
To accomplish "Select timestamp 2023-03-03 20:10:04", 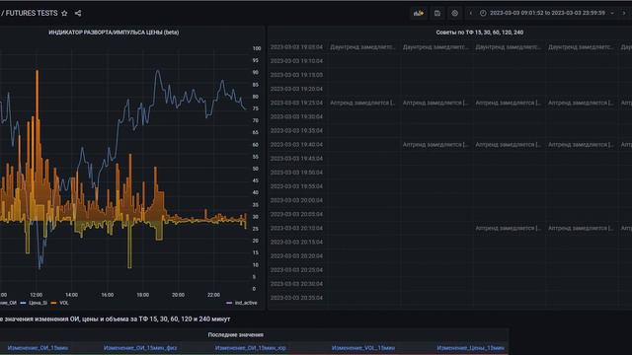I will pos(296,228).
